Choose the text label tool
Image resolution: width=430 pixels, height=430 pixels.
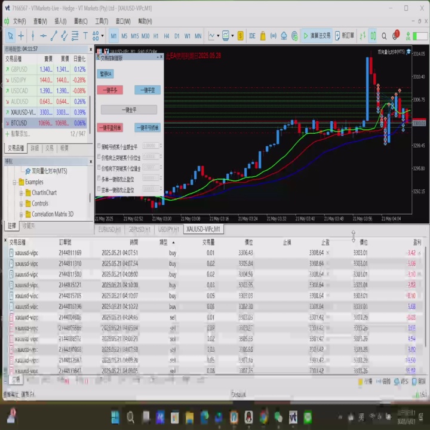85,36
